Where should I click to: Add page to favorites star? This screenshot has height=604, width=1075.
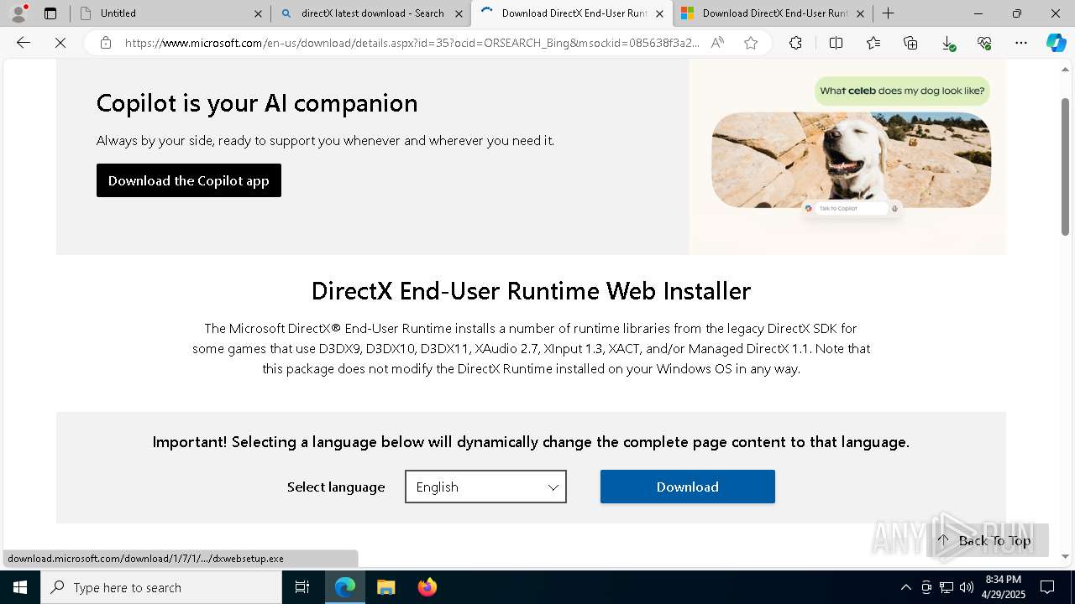pos(751,43)
